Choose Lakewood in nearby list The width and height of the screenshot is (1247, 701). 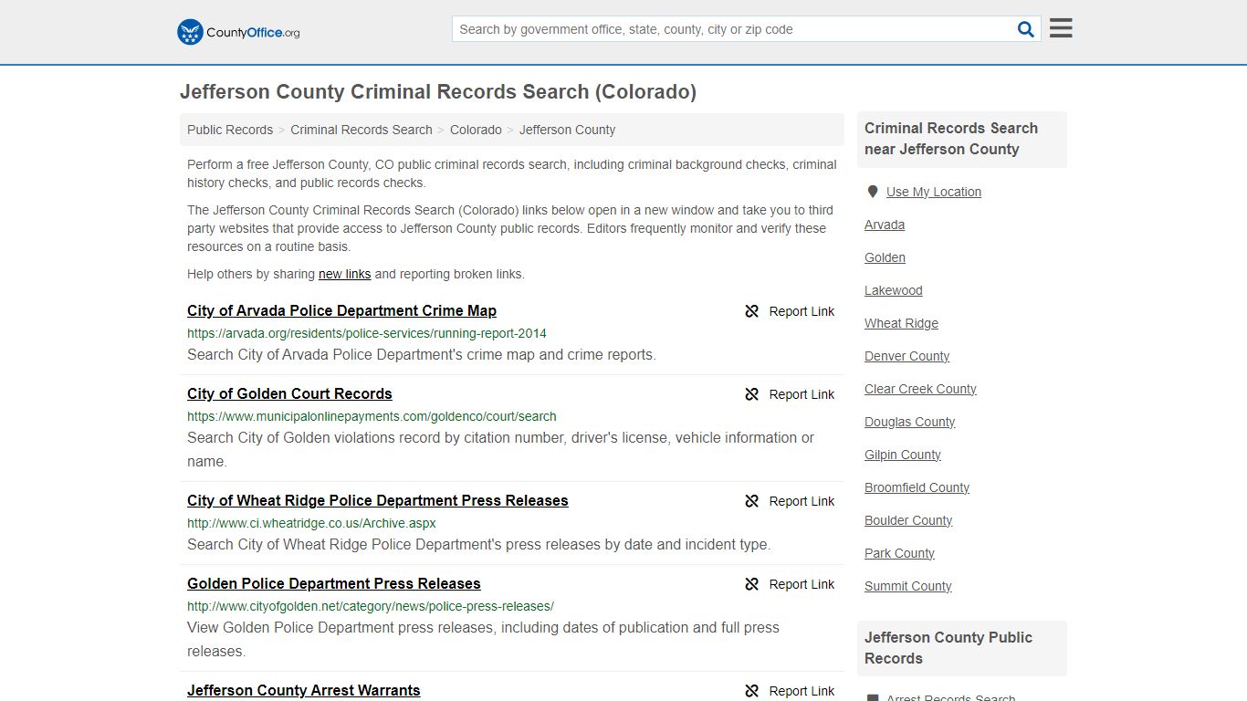(894, 290)
